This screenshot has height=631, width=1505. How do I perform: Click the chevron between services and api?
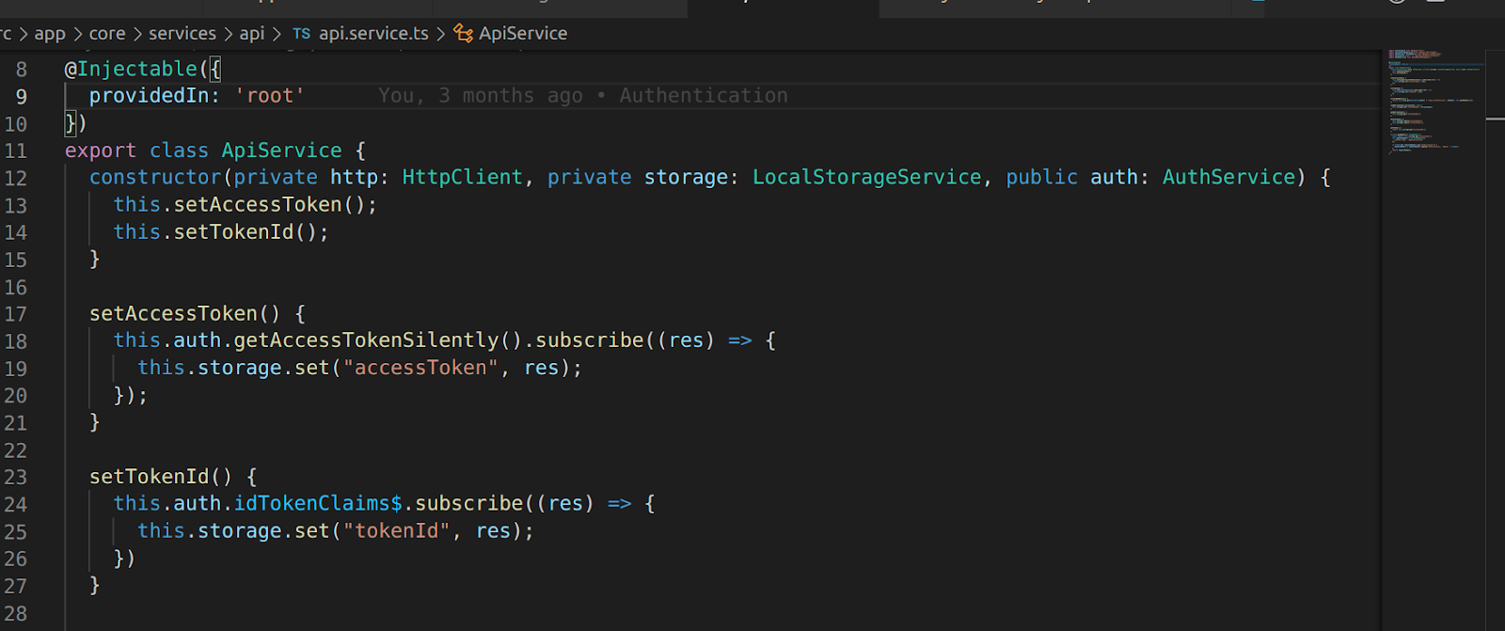click(228, 34)
